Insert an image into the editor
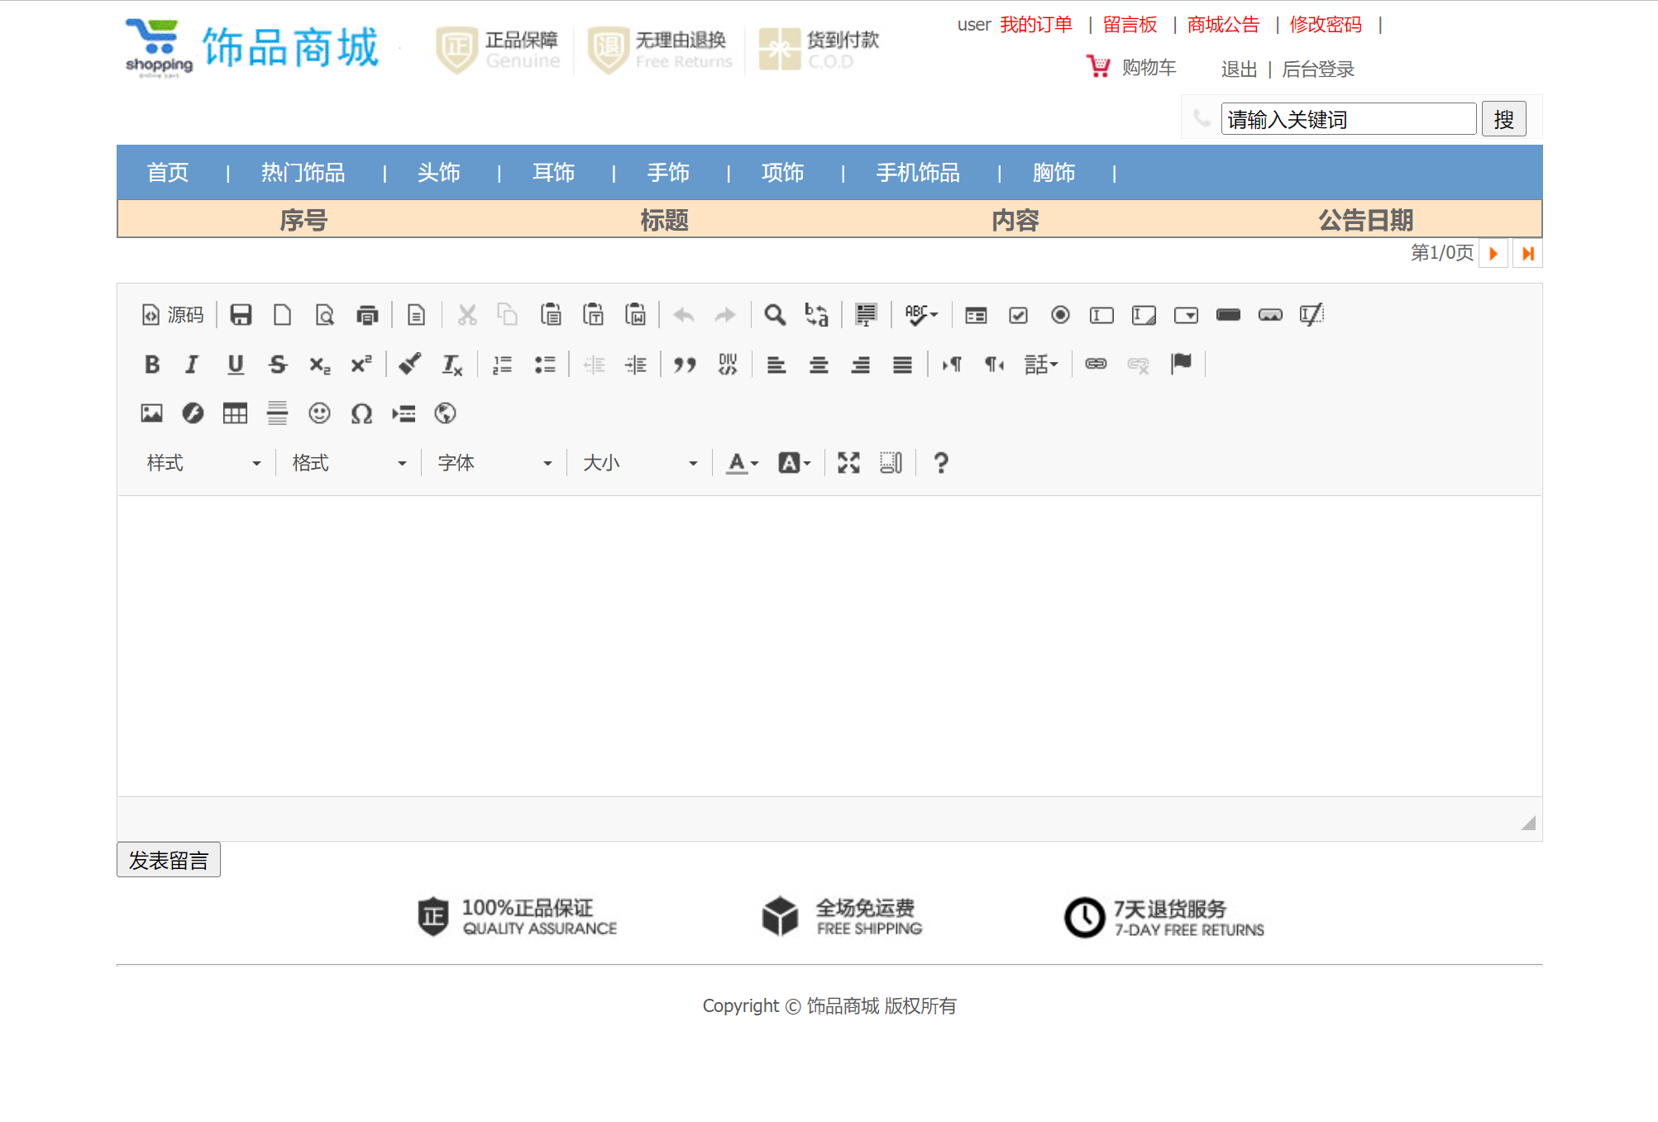The height and width of the screenshot is (1122, 1658). pos(152,413)
